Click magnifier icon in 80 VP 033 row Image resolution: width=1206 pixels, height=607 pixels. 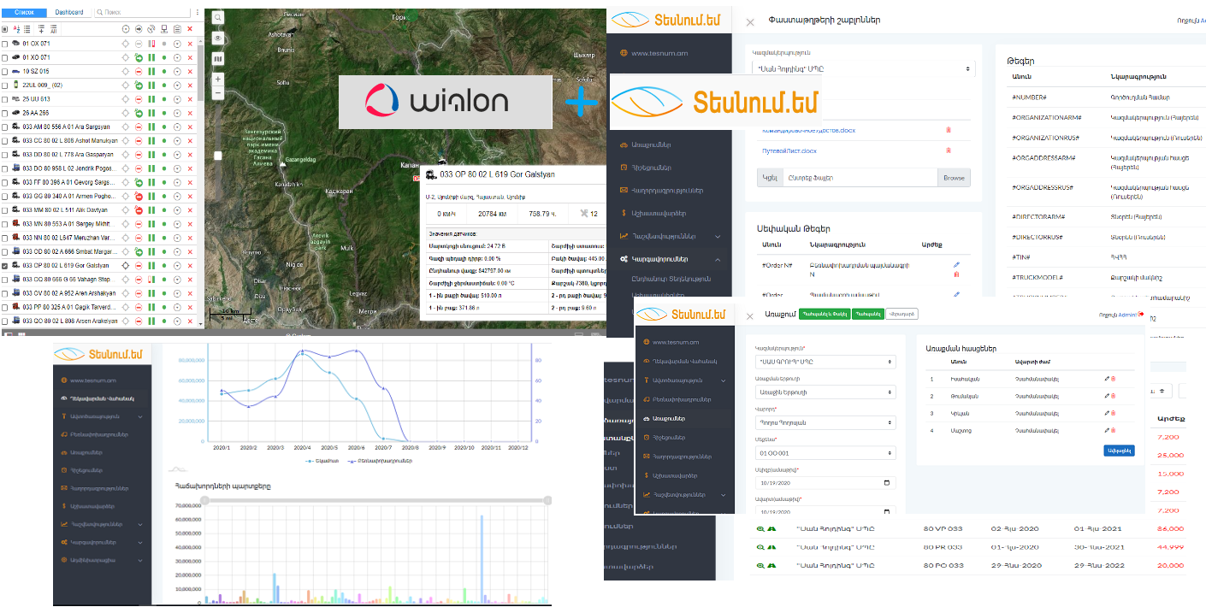(760, 529)
